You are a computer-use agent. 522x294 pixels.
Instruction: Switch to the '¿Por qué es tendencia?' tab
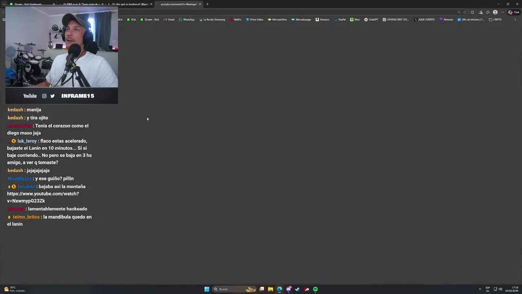pyautogui.click(x=130, y=4)
